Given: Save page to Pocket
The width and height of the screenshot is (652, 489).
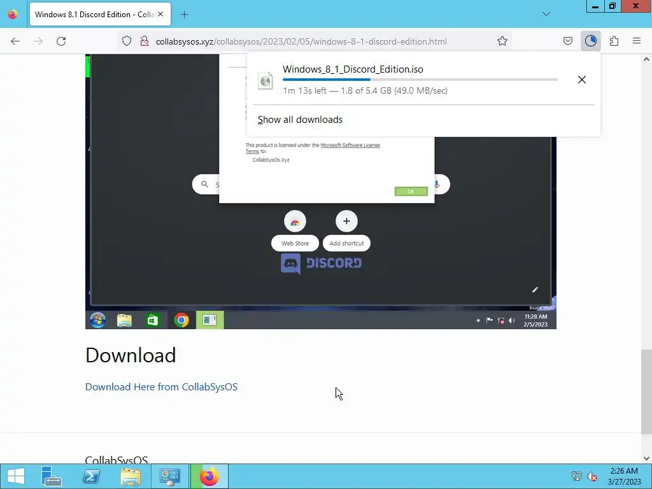Looking at the screenshot, I should tap(567, 41).
